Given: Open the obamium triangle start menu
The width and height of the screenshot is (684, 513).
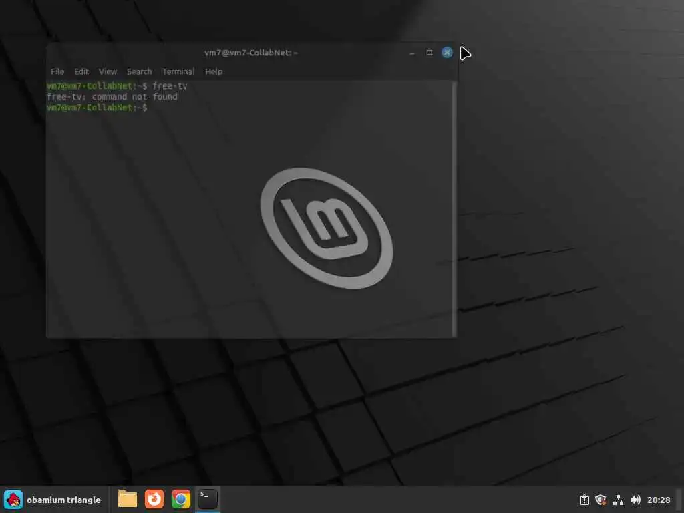Looking at the screenshot, I should 53,500.
